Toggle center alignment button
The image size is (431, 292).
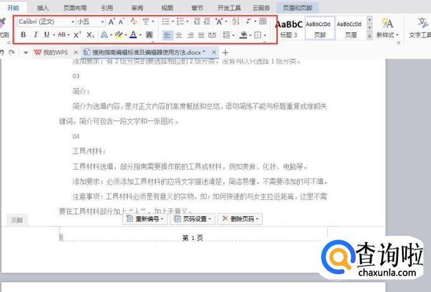[x=179, y=35]
